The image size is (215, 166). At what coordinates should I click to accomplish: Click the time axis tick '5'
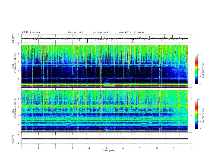tap(106, 148)
